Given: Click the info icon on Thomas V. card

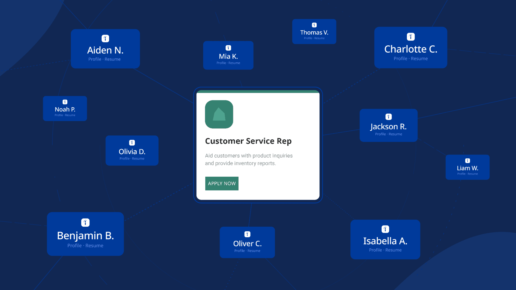Looking at the screenshot, I should pyautogui.click(x=314, y=25).
